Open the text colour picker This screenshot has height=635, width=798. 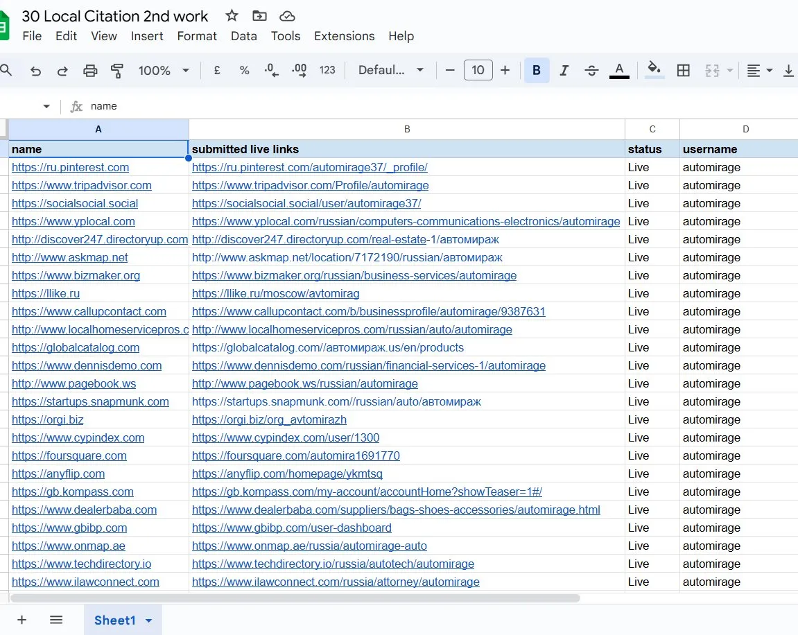[619, 70]
